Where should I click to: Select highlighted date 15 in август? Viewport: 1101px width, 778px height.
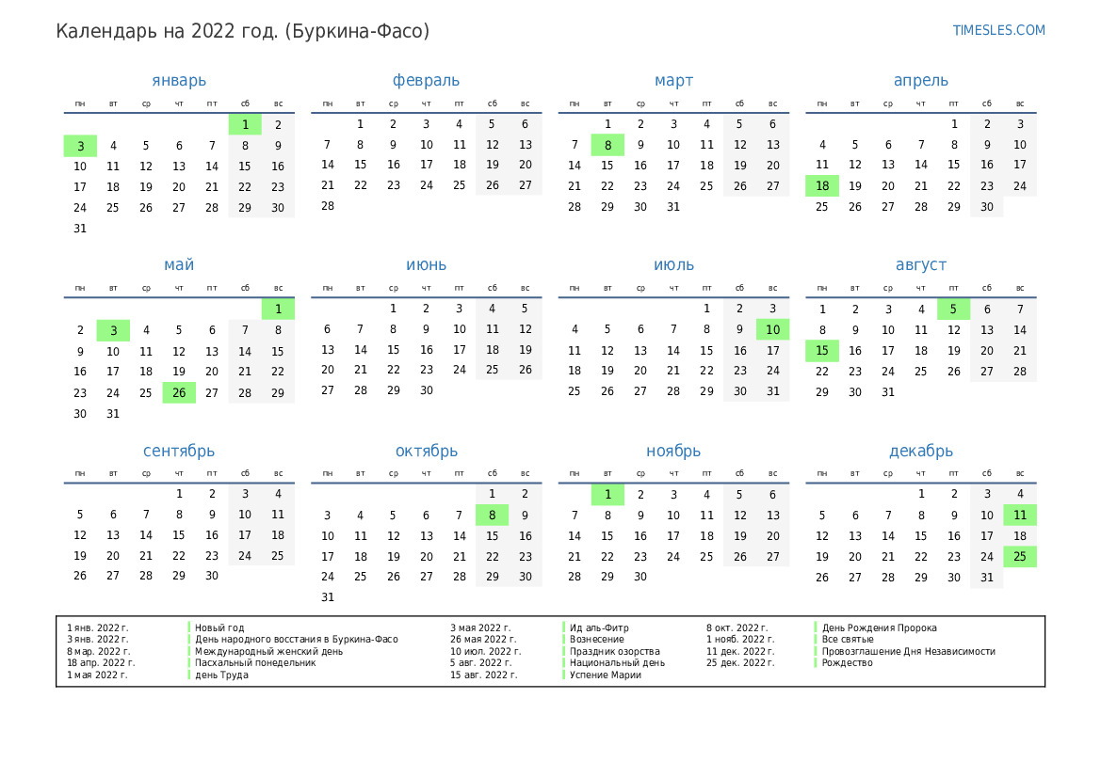click(x=822, y=351)
